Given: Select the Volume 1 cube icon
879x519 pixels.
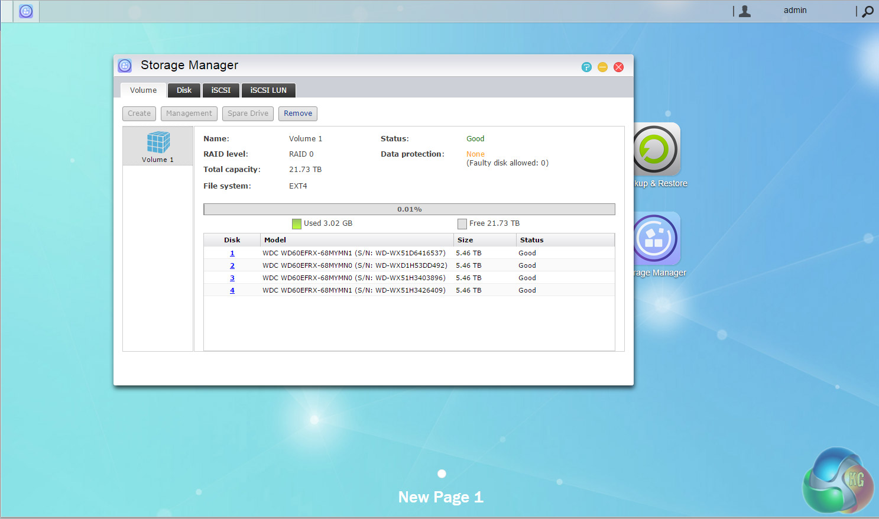Looking at the screenshot, I should [x=158, y=142].
